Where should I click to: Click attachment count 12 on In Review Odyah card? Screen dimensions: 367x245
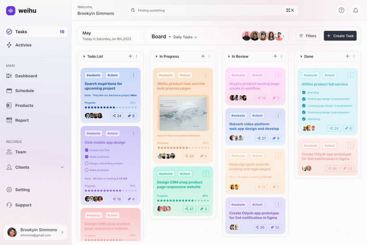(x=275, y=227)
